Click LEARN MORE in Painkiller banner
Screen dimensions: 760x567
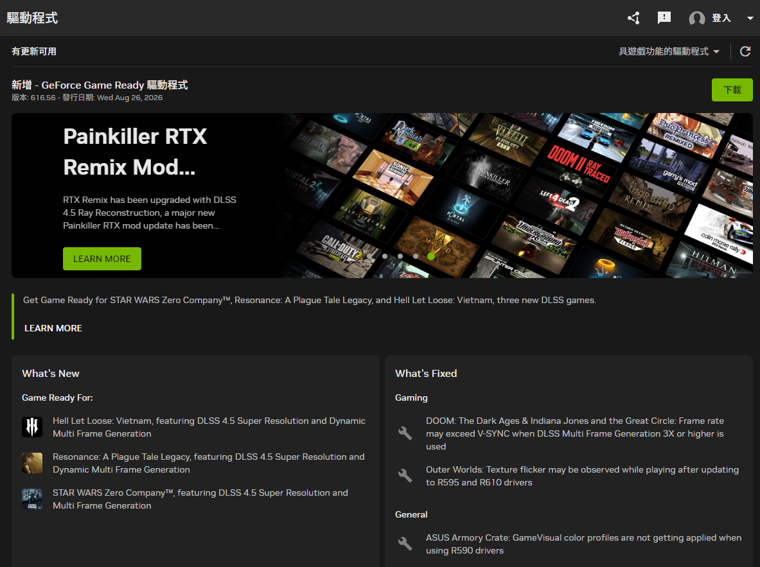click(102, 259)
